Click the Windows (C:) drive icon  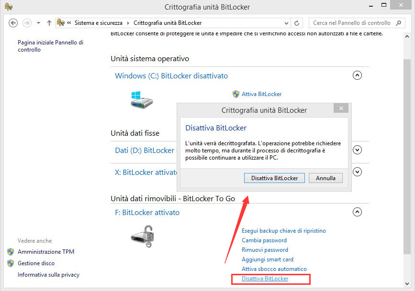point(142,99)
